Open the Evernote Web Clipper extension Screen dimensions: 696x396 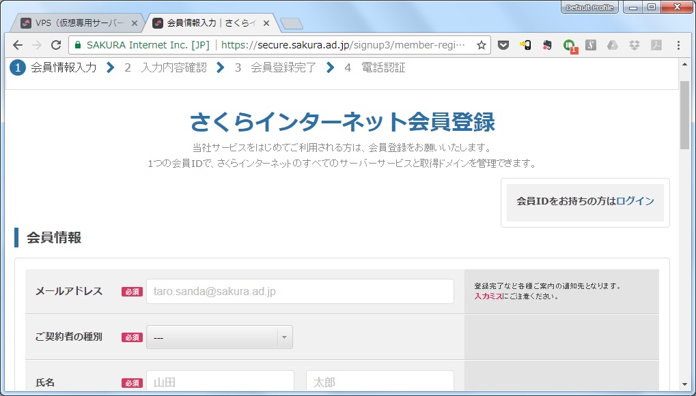tap(547, 45)
